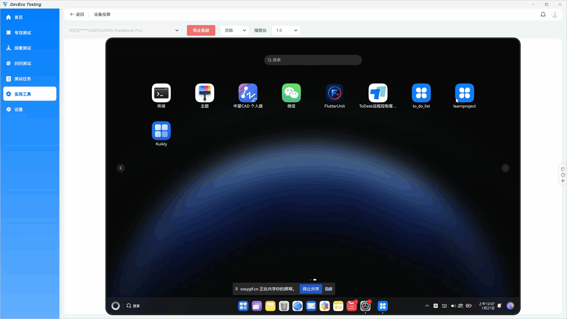Open the to_do_list app icon

421,93
